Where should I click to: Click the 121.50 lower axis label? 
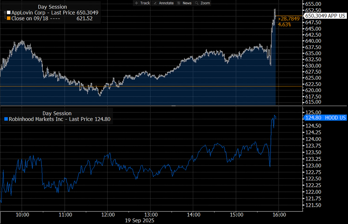[x=313, y=205]
